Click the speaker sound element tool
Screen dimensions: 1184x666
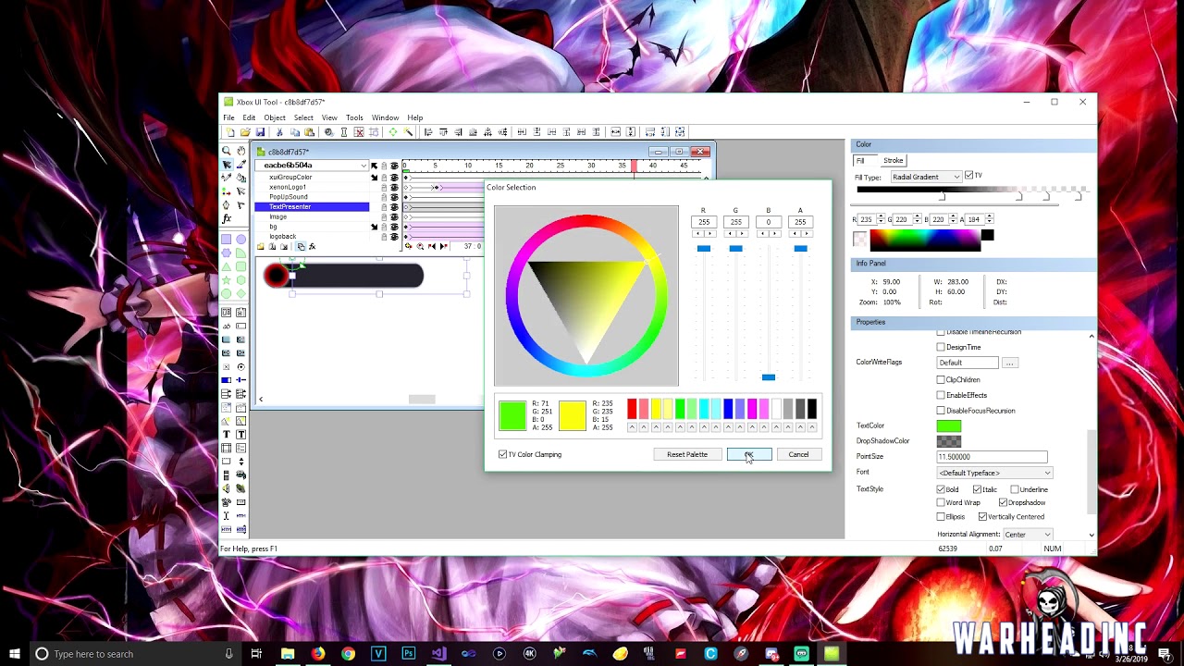[x=227, y=488]
